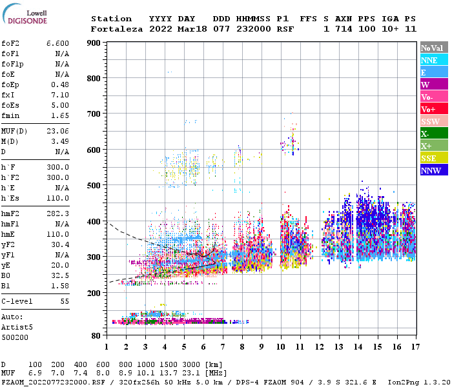Click the MUF table value 13.7
This screenshot has width=452, height=387.
169,373
